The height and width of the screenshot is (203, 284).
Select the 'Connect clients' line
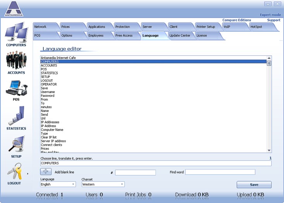(153, 145)
